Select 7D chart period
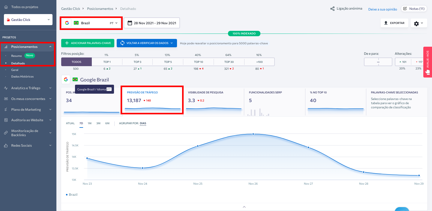The height and width of the screenshot is (211, 432). tap(81, 123)
